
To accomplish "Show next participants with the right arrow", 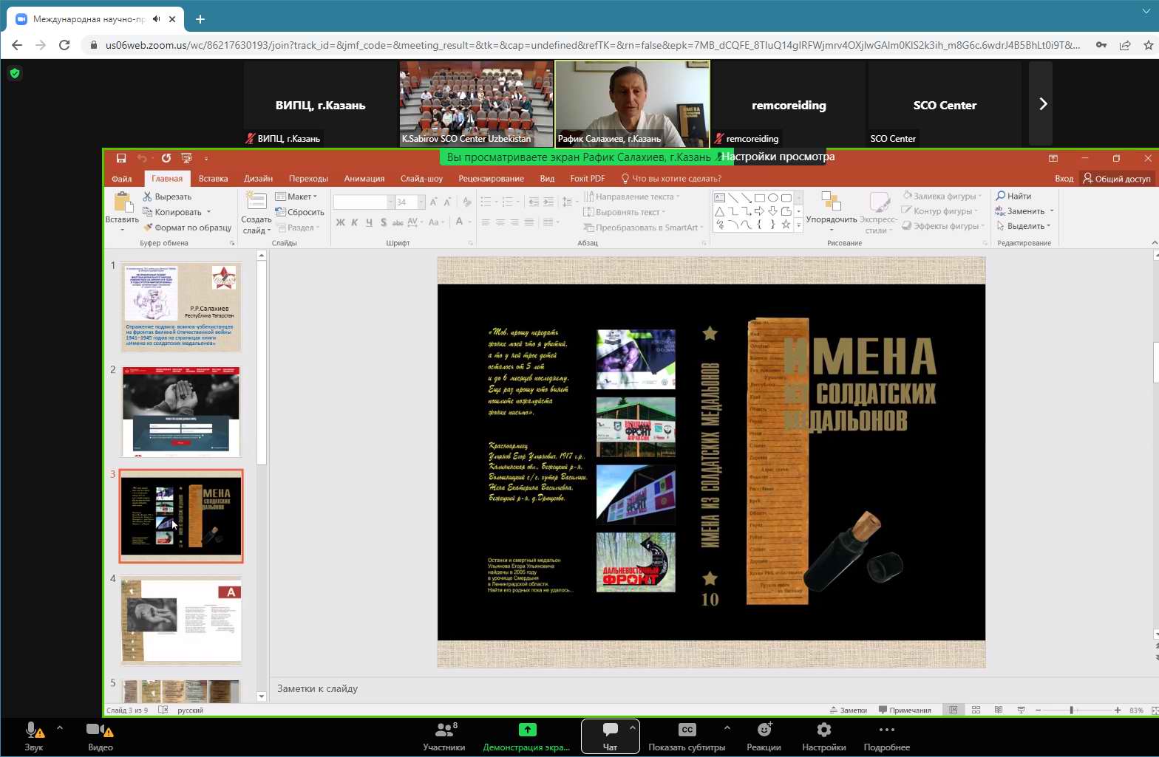I will pyautogui.click(x=1043, y=104).
